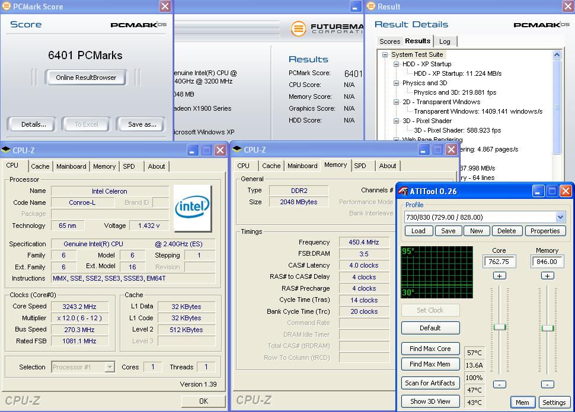This screenshot has width=575, height=412.
Task: Switch to Scores tab in Result Details
Action: 389,41
